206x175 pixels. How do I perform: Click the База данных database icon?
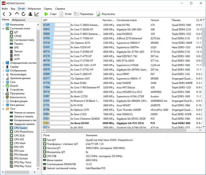click(7, 105)
